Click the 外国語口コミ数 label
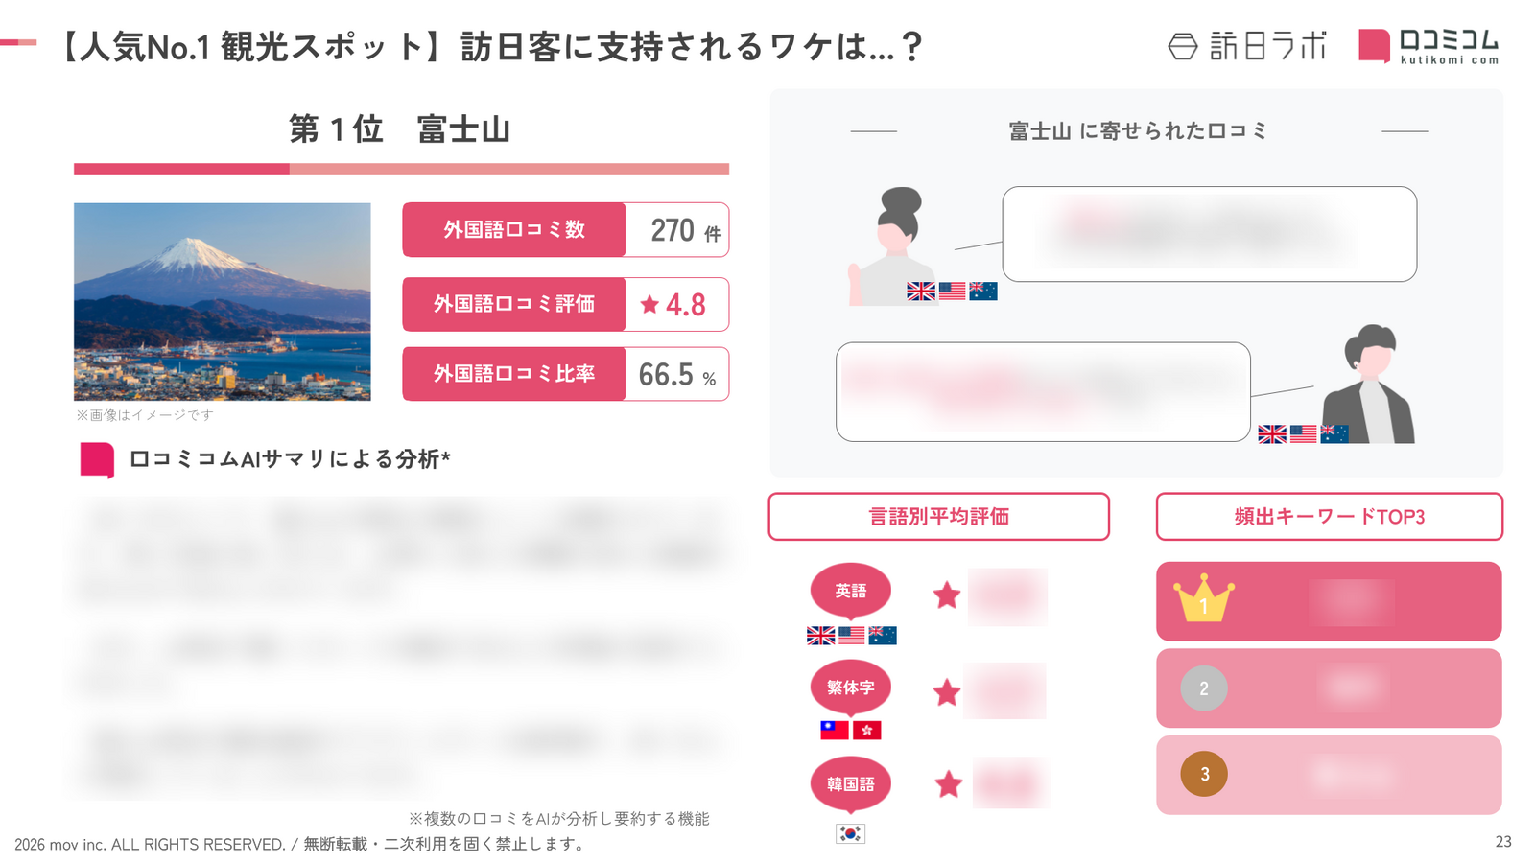 pyautogui.click(x=513, y=230)
